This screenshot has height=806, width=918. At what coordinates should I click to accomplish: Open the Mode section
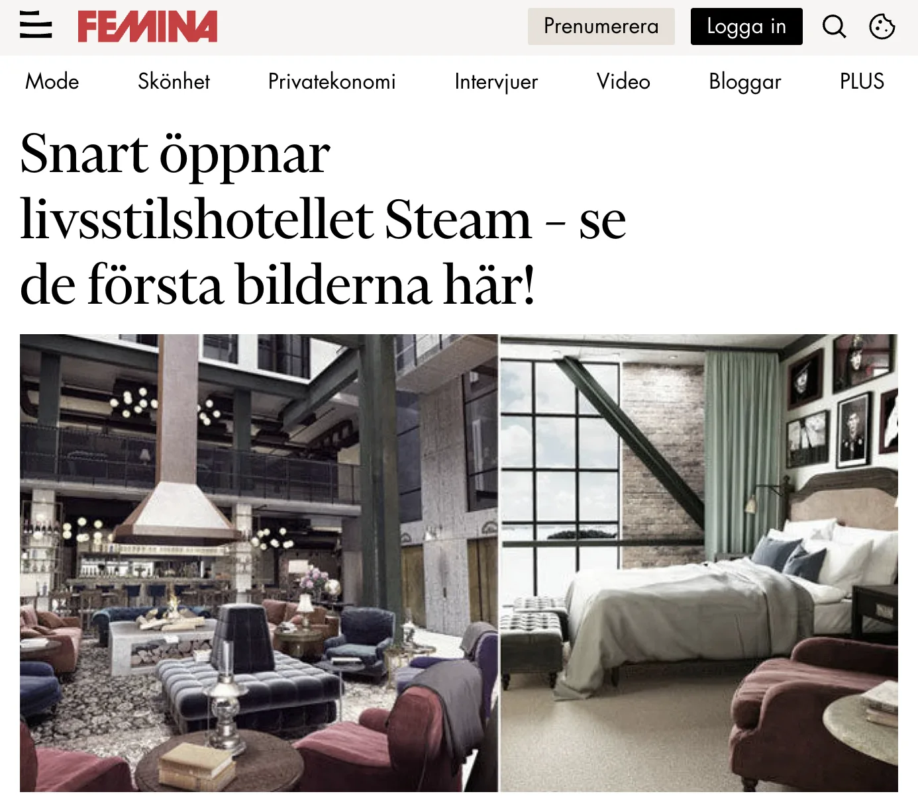click(52, 81)
